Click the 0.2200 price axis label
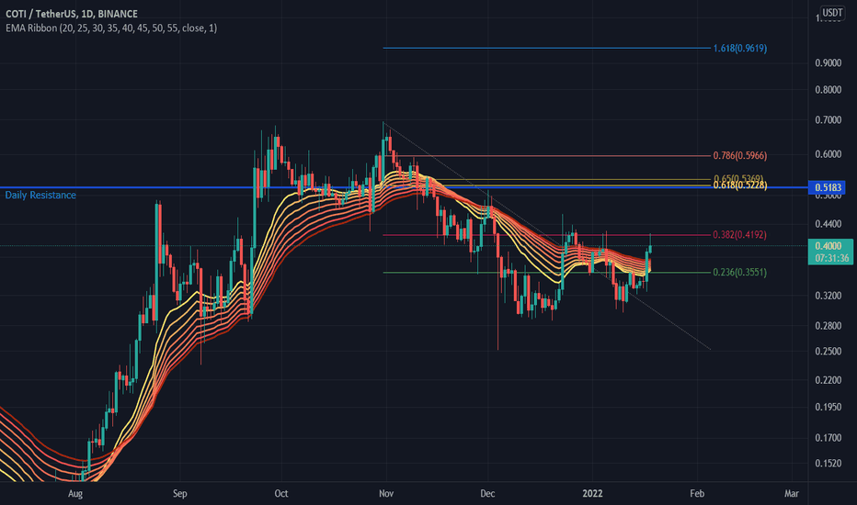 [x=828, y=380]
